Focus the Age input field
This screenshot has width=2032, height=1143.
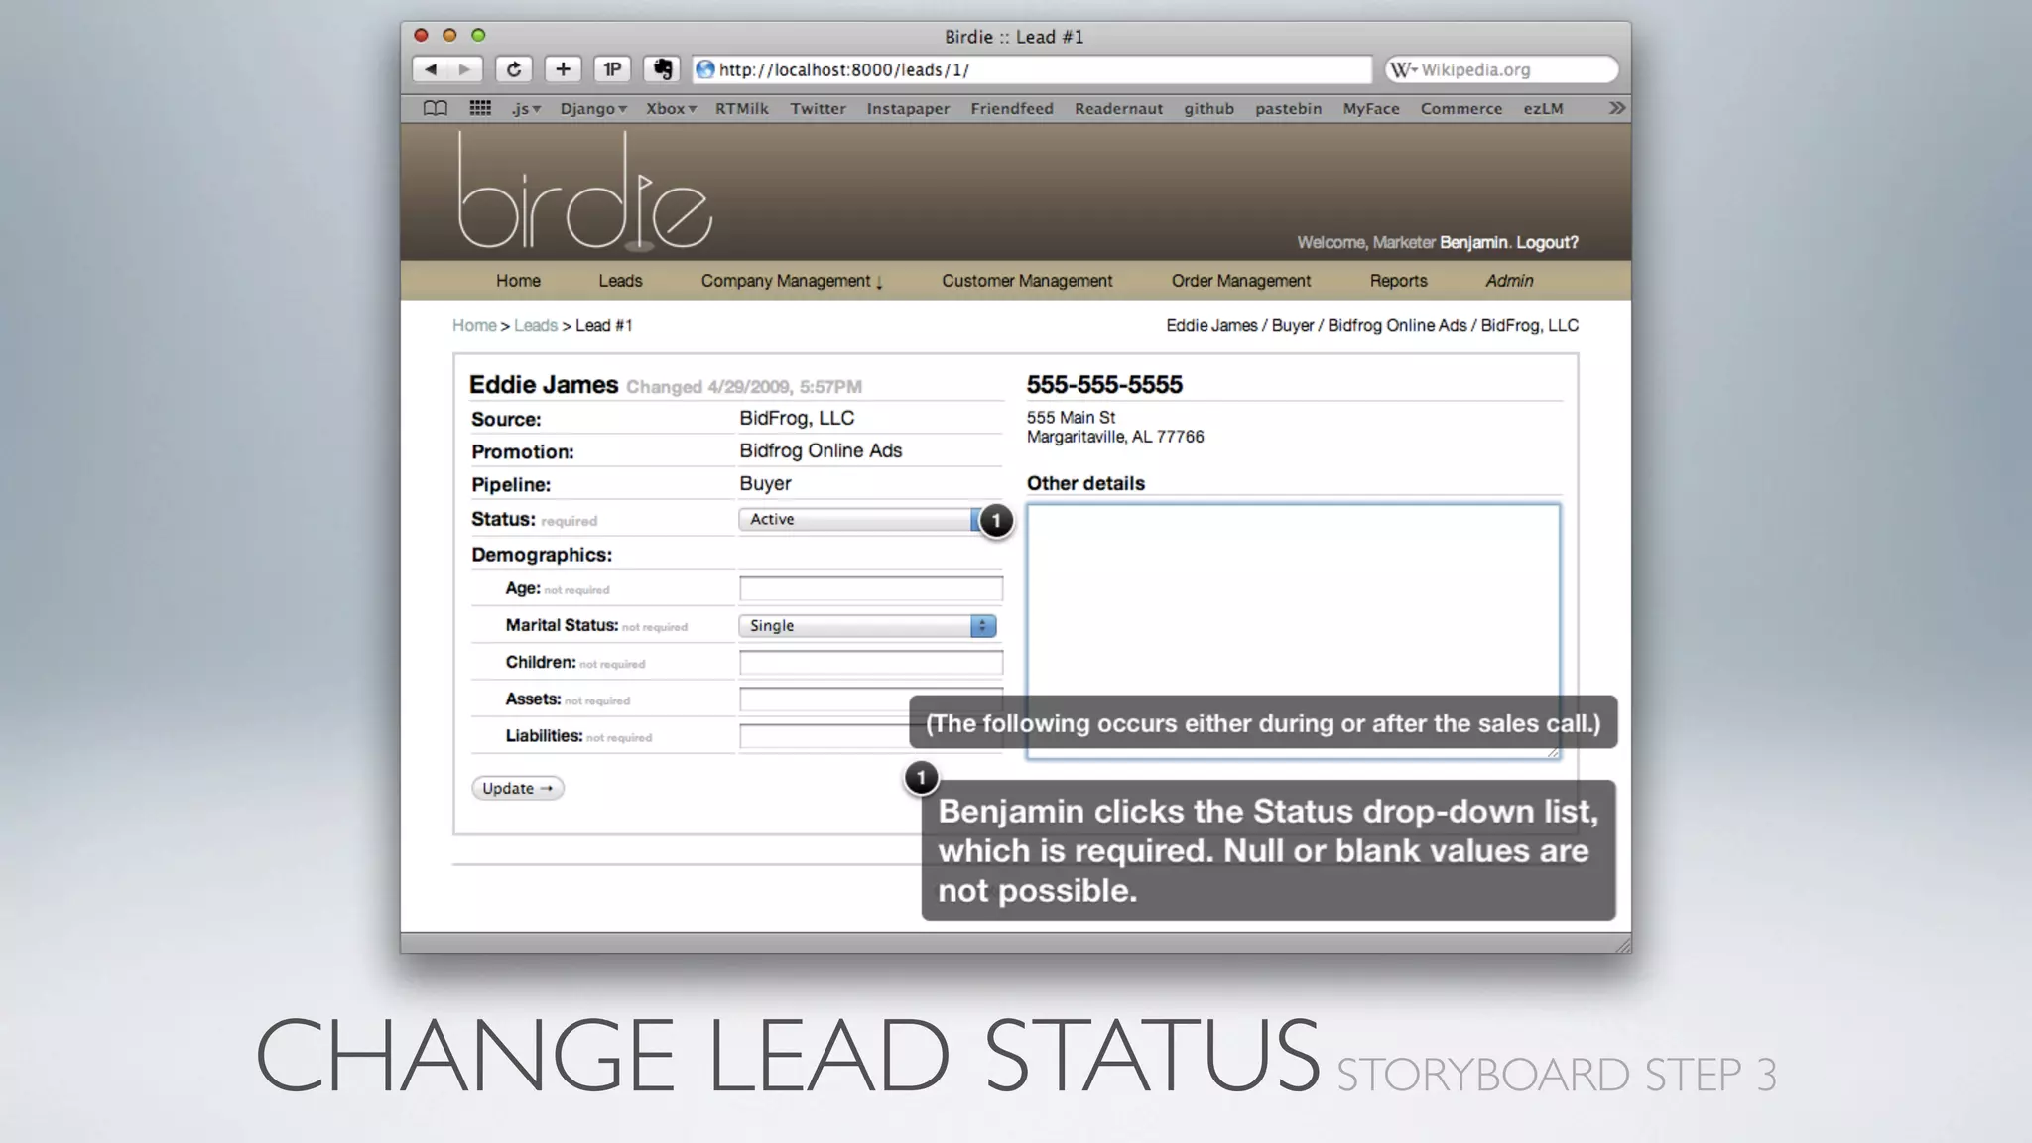871,589
